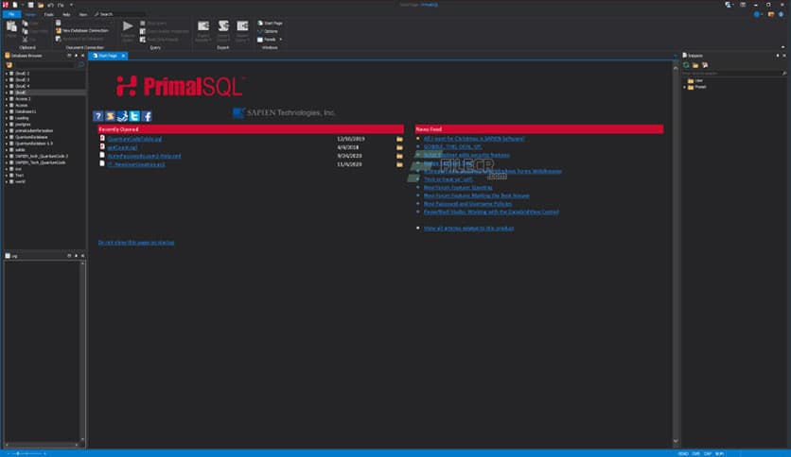Switch to the View ribbon tab
The height and width of the screenshot is (457, 791).
tap(82, 14)
